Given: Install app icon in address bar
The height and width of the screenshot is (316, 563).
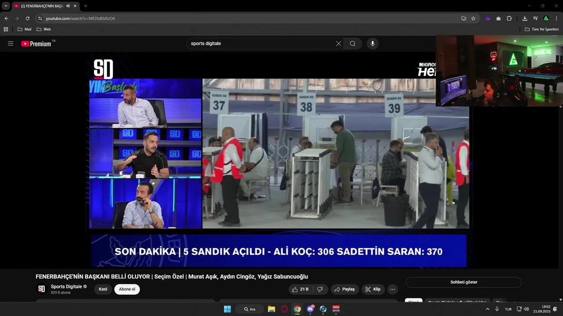Looking at the screenshot, I should (464, 18).
